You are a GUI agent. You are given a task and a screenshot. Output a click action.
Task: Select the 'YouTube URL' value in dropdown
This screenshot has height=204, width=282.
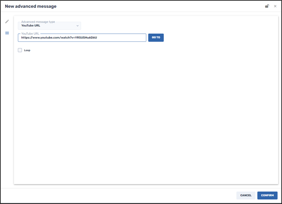tap(31, 26)
